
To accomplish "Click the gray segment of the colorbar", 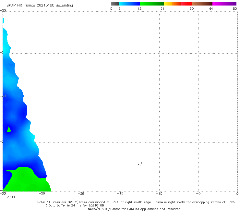I will coord(114,4).
